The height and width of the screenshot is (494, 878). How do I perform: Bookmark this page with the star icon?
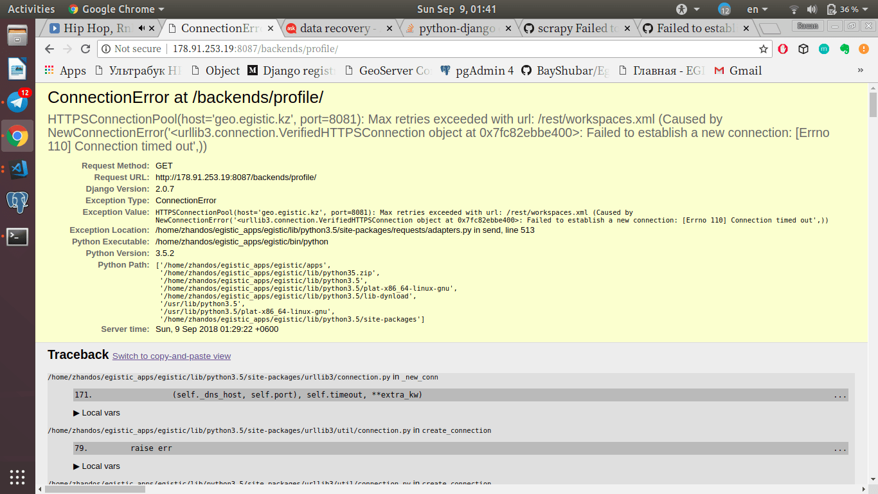[x=764, y=49]
